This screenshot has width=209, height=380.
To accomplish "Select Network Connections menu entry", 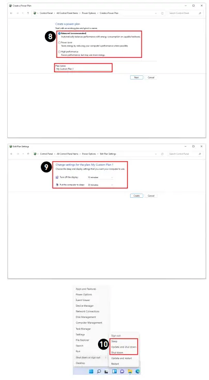I will click(x=87, y=311).
